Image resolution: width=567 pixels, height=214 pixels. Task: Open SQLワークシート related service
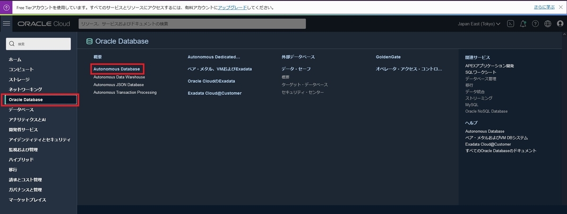[480, 72]
